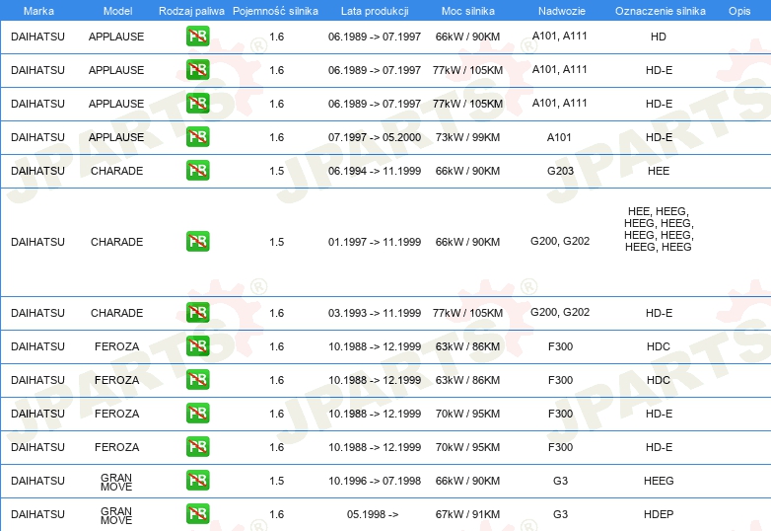Select the date range '03.1993 -> 11.1999'
Screen dimensions: 771x531
click(375, 313)
